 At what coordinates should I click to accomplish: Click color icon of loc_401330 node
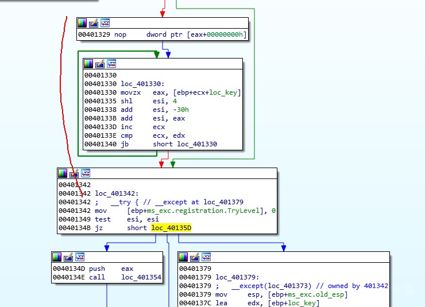[88, 64]
